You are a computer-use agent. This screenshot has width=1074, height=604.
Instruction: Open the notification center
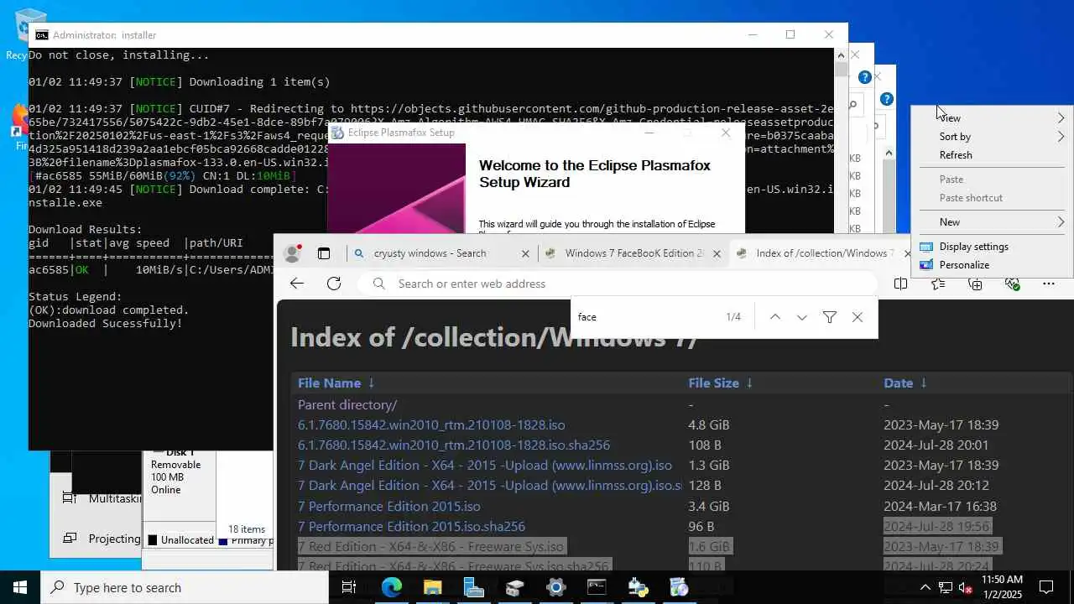pyautogui.click(x=1046, y=587)
